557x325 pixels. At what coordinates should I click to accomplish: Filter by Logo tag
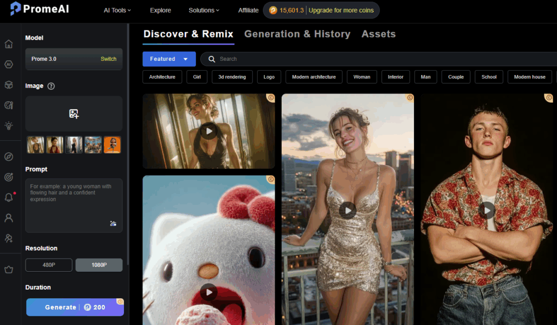click(x=269, y=77)
